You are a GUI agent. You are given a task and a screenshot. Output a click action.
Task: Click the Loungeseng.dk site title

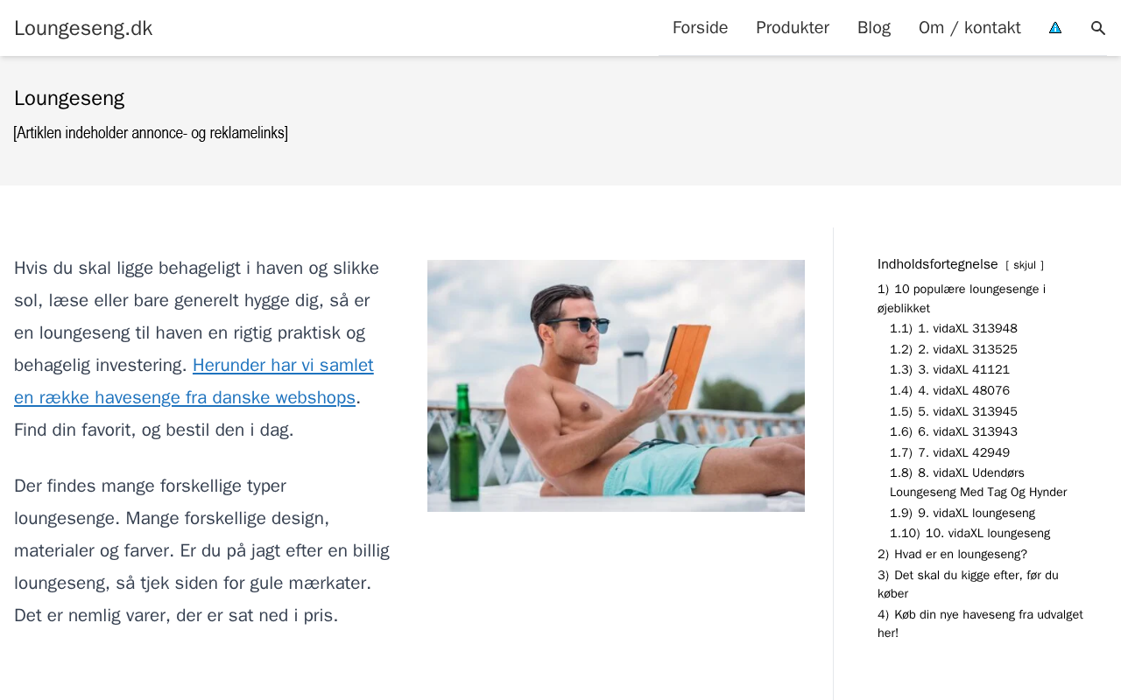click(83, 28)
